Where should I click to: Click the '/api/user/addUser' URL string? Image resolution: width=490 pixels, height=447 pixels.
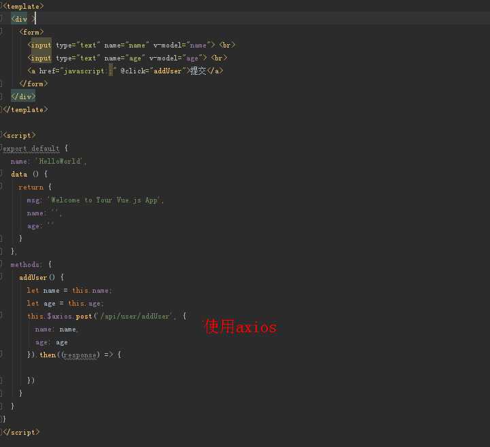[135, 316]
